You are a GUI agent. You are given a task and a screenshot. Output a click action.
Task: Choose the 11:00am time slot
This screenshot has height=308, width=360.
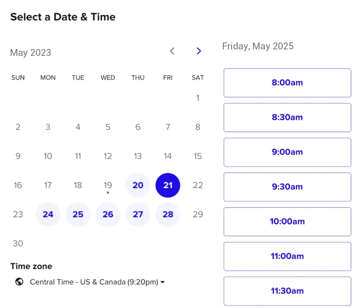coord(287,256)
